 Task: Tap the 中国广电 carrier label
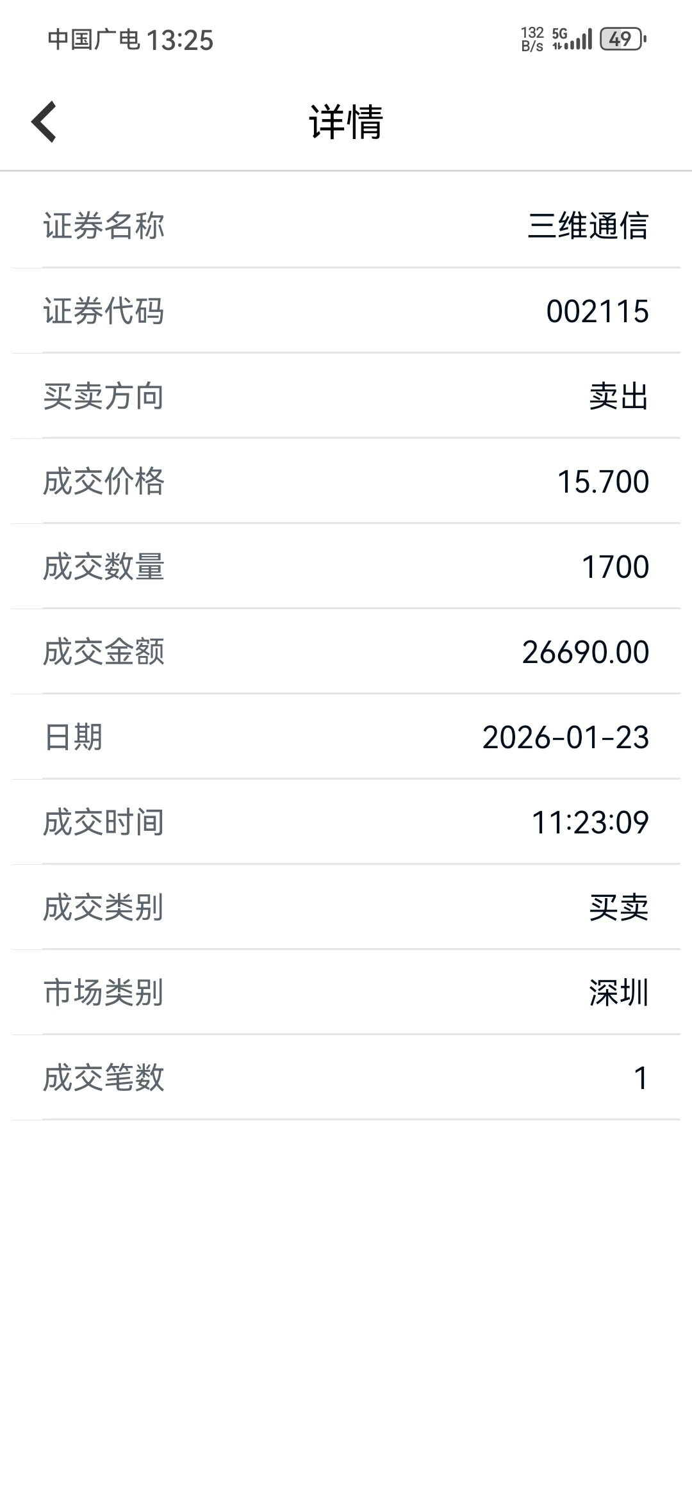click(94, 40)
